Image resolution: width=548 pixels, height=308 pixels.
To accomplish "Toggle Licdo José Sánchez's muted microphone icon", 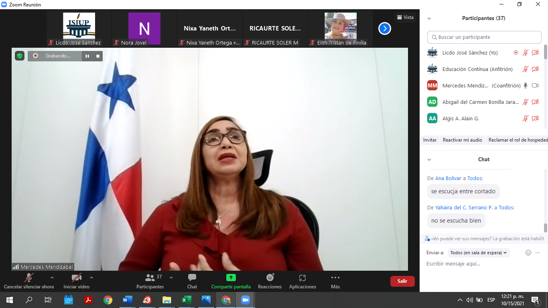I will coord(526,53).
